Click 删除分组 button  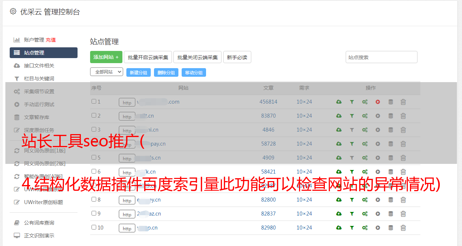tap(166, 72)
